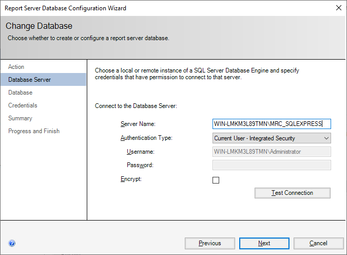Cancel the configuration wizard

(x=318, y=243)
